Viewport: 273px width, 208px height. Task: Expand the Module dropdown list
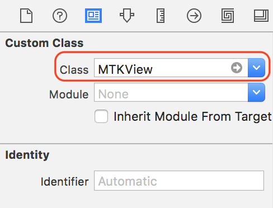coord(256,92)
